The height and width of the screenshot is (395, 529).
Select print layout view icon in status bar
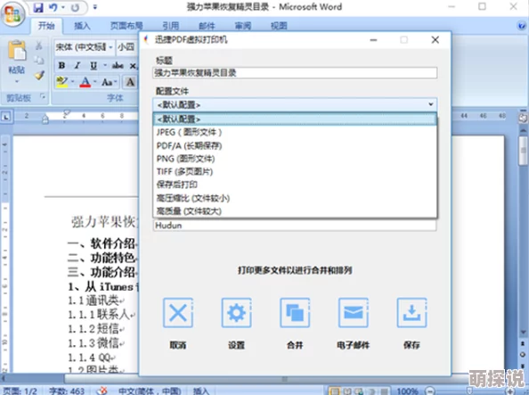pos(334,391)
